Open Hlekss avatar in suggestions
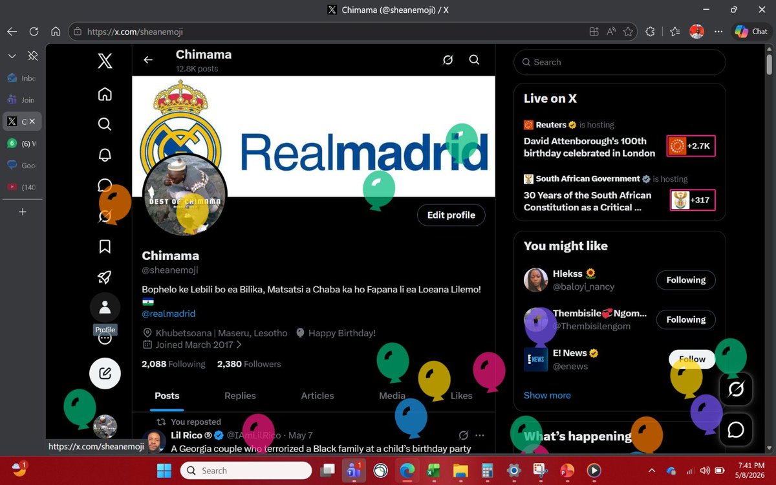The image size is (776, 485). tap(535, 280)
